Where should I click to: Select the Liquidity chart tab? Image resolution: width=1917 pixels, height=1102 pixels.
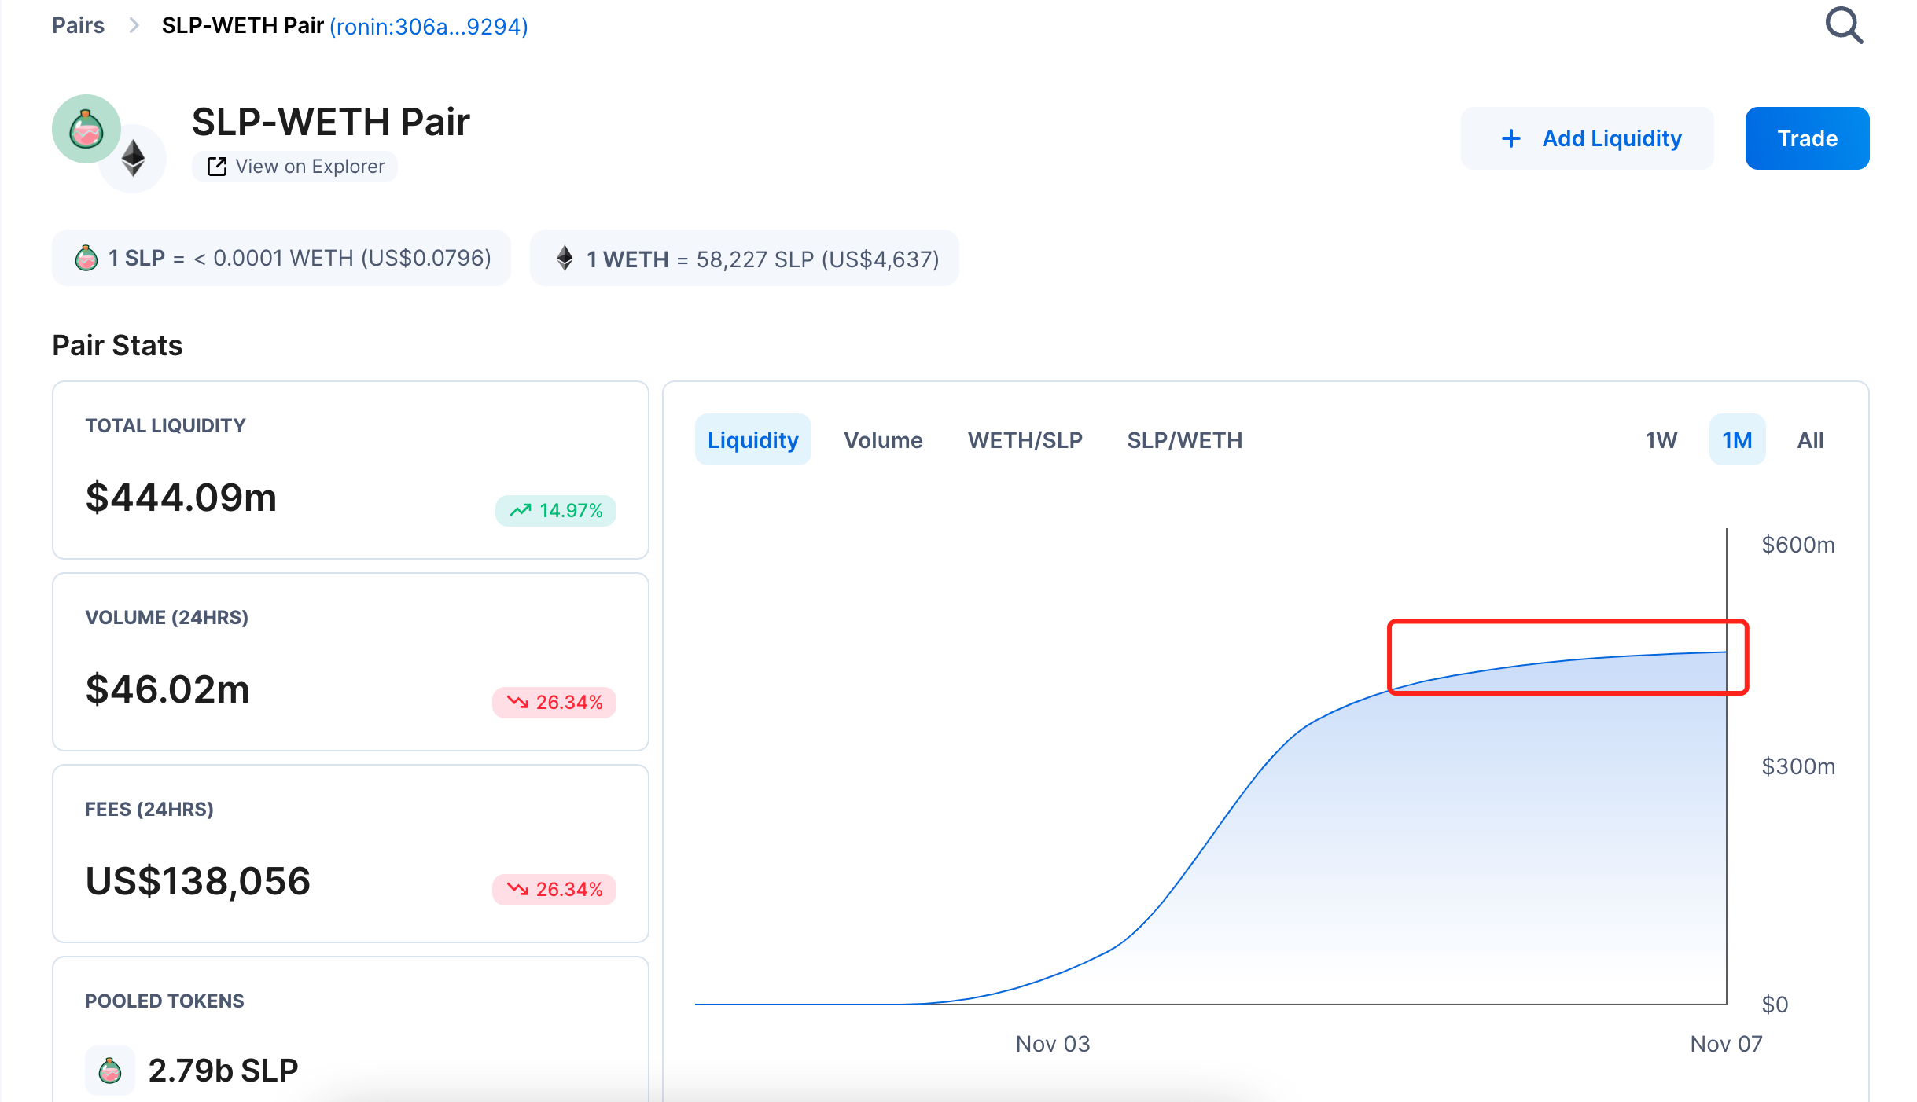click(x=752, y=439)
